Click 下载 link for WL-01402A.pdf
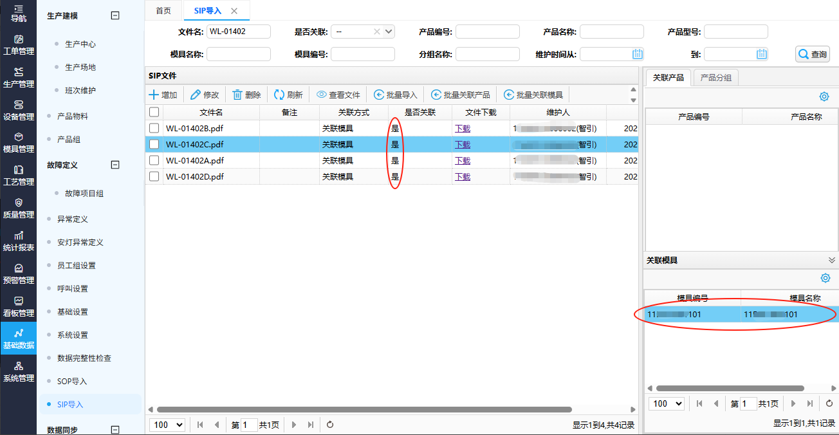Image resolution: width=839 pixels, height=435 pixels. (463, 160)
